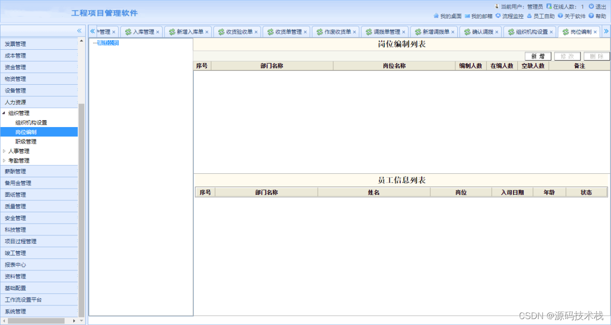Expand the 质量管理 sidebar section
The image size is (611, 325).
pos(39,206)
